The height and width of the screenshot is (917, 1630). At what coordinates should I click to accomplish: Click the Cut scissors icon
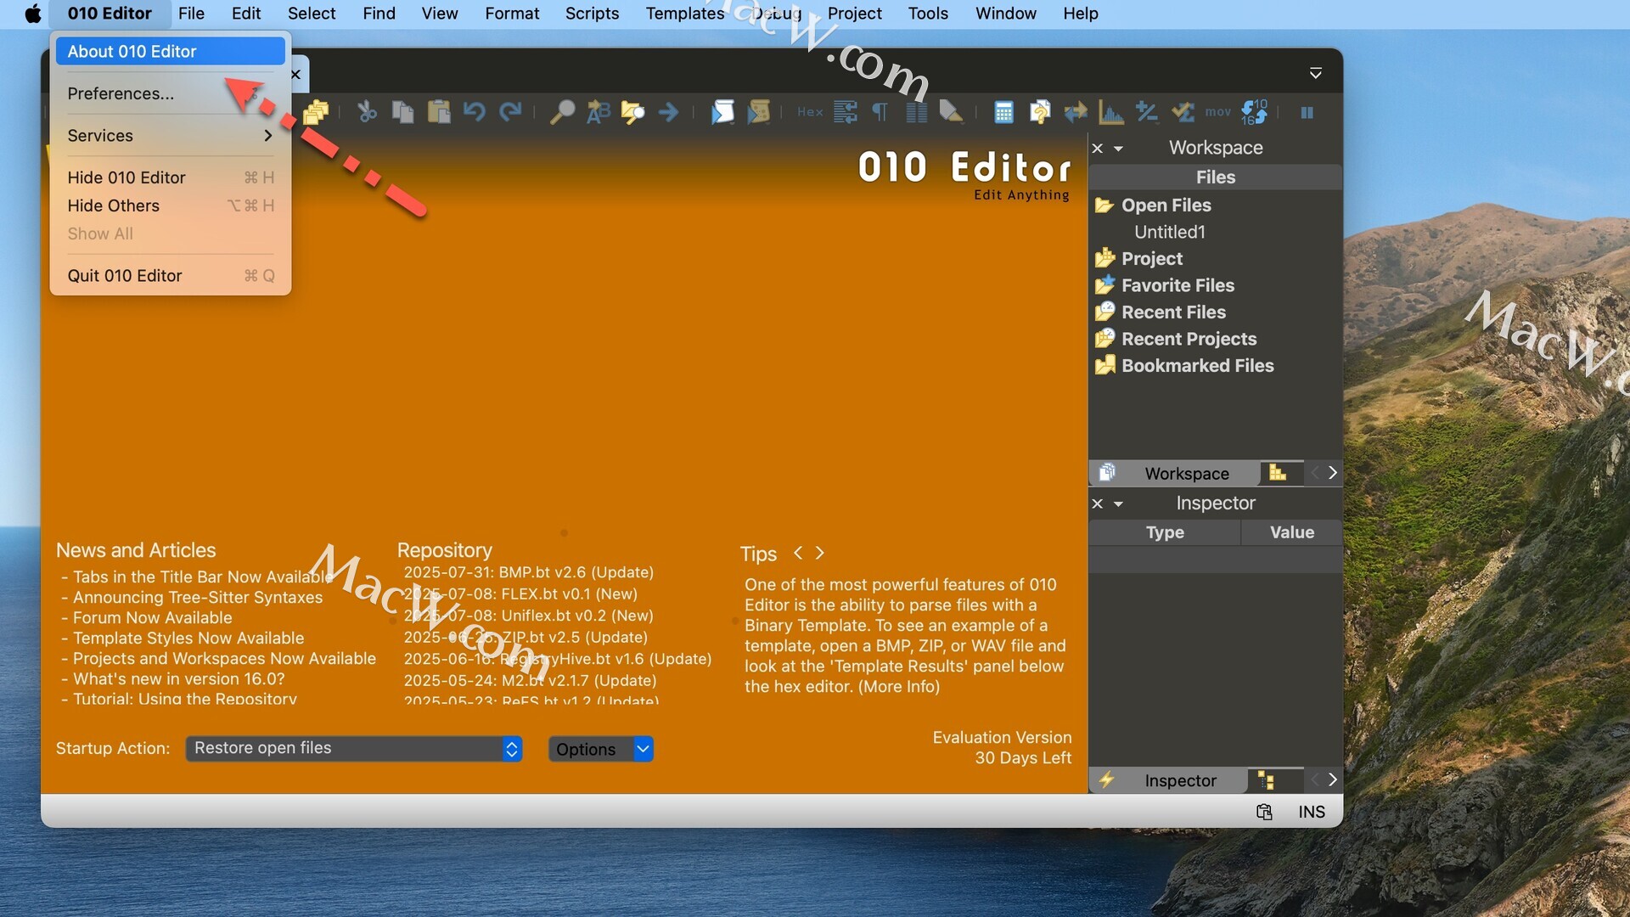pos(367,112)
